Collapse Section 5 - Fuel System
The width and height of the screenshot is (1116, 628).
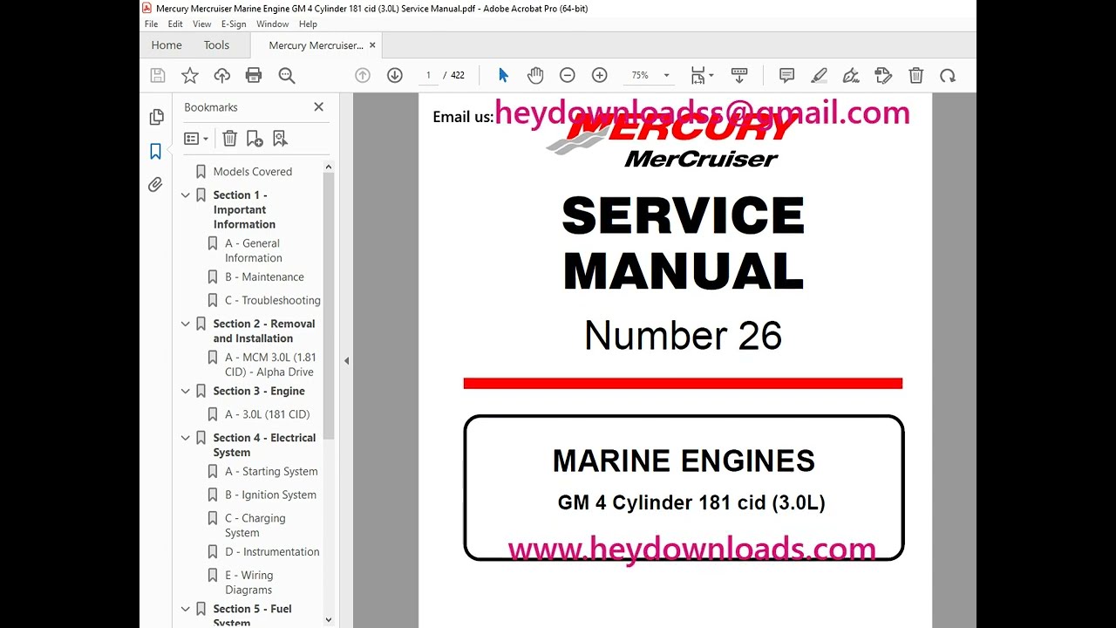click(x=186, y=609)
